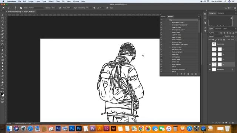Open the Character panel icon
The height and width of the screenshot is (133, 237).
(x=205, y=28)
